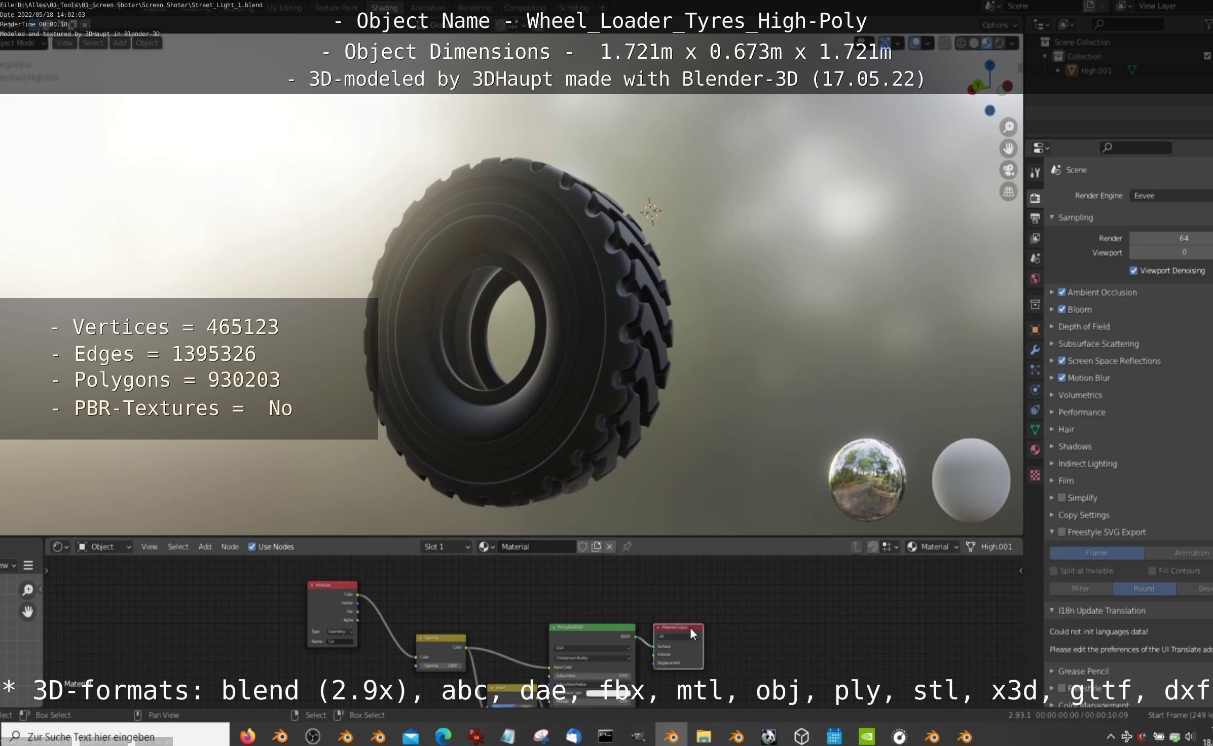This screenshot has height=746, width=1213.
Task: Open the Slot 1 material slot dropdown
Action: [447, 546]
